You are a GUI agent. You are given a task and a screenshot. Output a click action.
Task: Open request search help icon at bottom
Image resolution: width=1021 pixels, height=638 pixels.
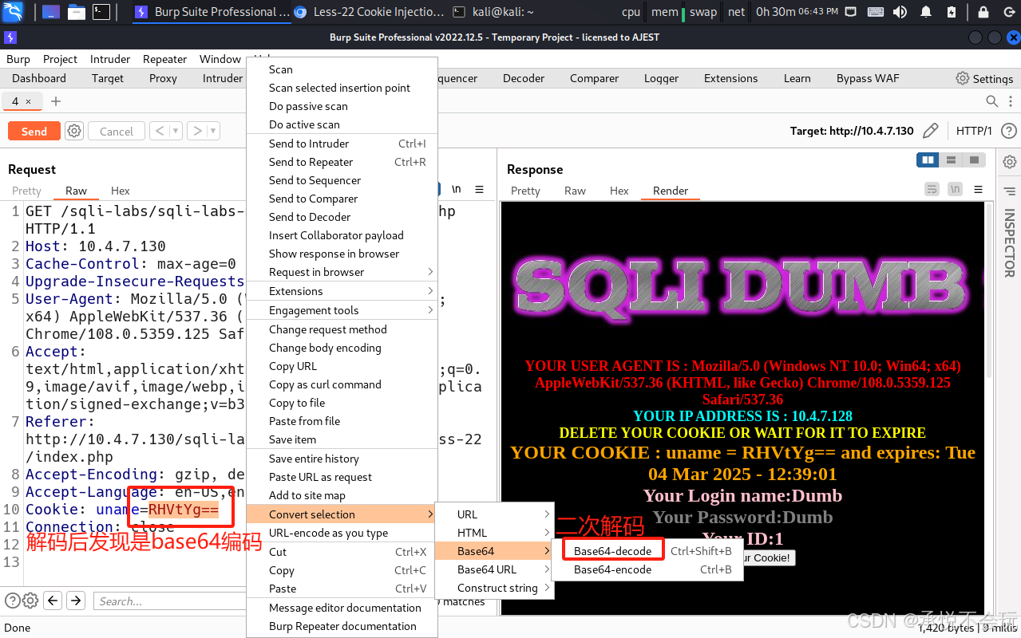click(13, 601)
